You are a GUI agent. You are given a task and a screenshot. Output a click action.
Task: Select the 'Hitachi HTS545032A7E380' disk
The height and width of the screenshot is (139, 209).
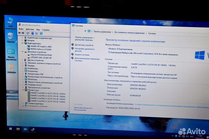[41, 55]
